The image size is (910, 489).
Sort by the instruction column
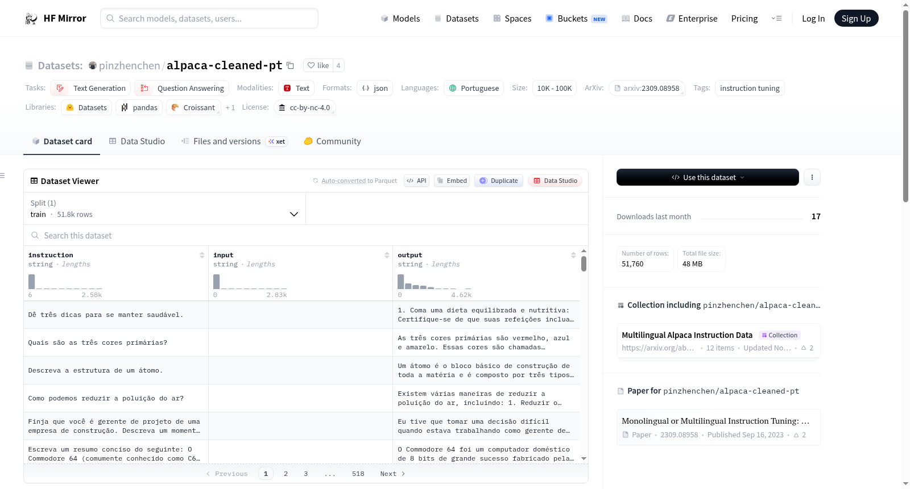(202, 255)
